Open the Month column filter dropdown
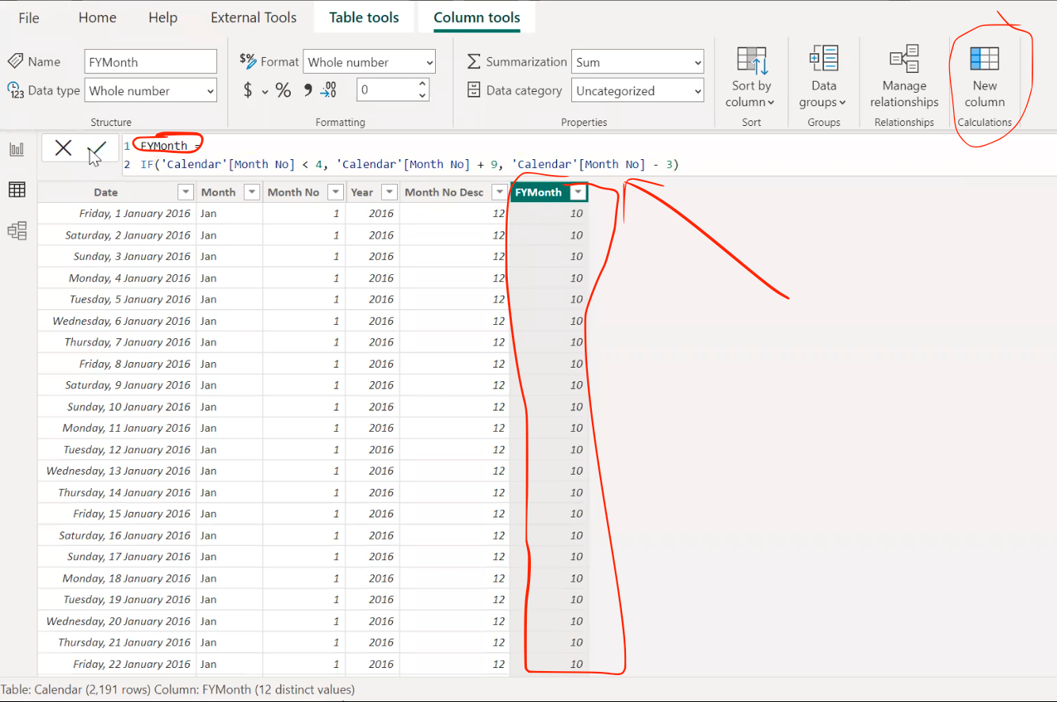Image resolution: width=1057 pixels, height=702 pixels. click(x=252, y=193)
